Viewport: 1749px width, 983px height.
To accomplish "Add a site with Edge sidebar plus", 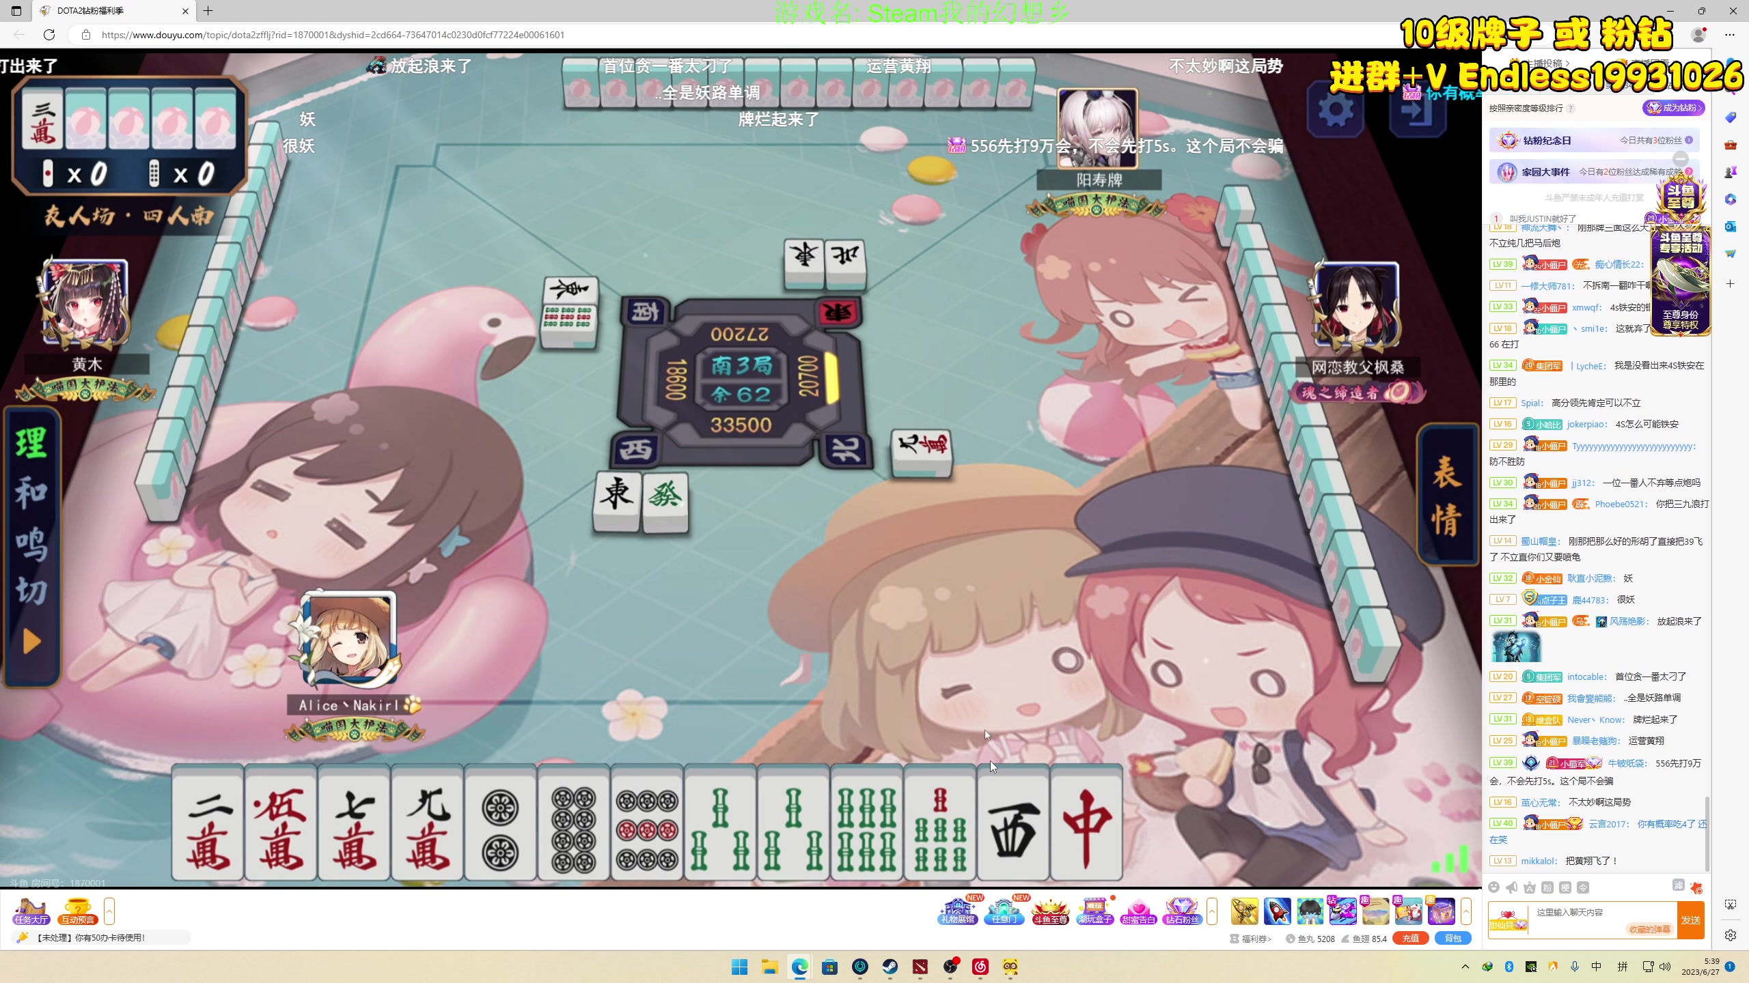I will click(1730, 283).
